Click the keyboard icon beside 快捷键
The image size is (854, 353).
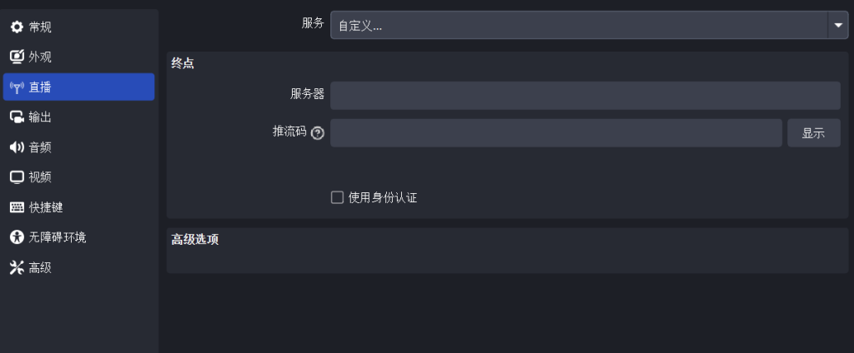(x=18, y=207)
